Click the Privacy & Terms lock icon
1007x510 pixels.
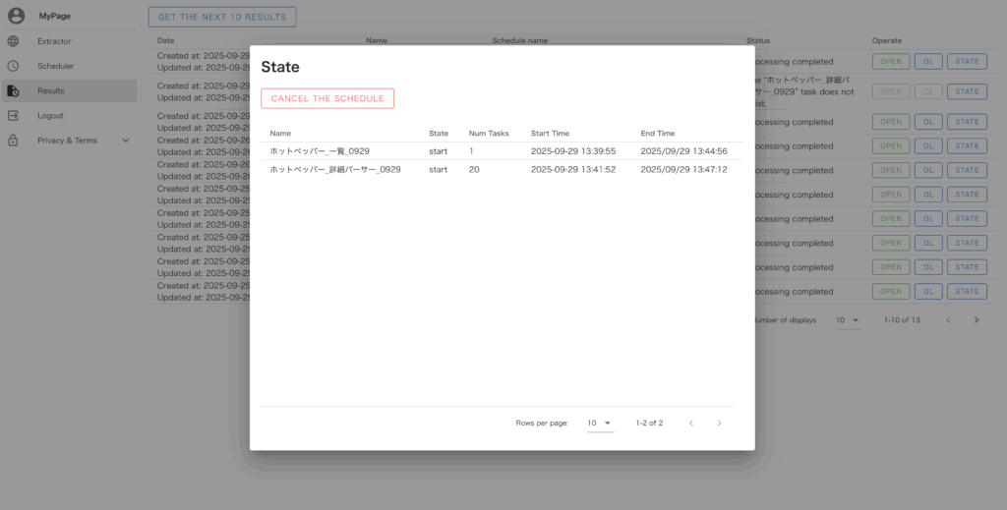13,141
